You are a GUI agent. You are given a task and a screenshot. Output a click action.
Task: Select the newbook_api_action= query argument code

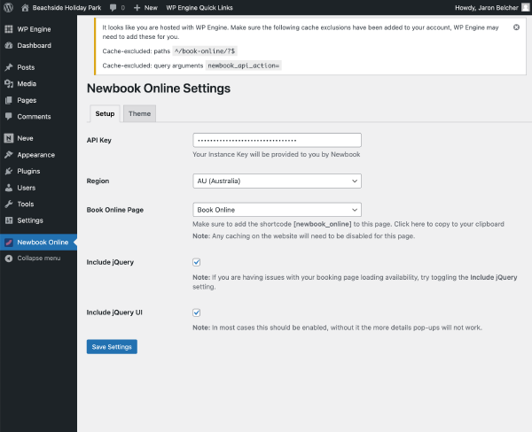tap(243, 66)
